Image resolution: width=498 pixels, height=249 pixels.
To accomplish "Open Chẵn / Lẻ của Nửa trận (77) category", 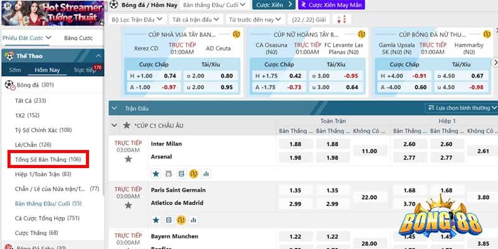I will coord(57,189).
